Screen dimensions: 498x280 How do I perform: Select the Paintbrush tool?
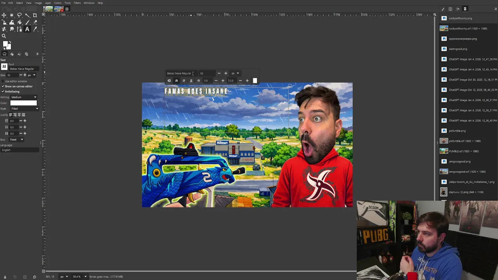click(27, 22)
